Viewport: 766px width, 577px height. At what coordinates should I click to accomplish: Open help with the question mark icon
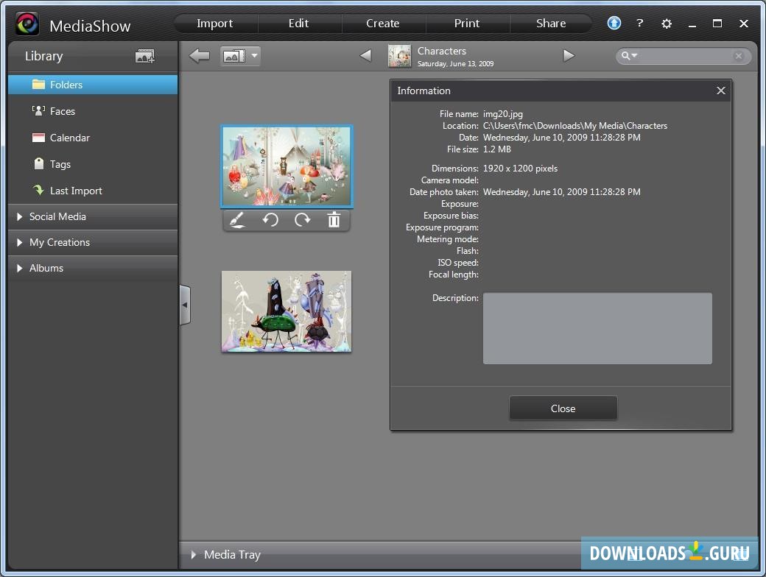coord(640,23)
